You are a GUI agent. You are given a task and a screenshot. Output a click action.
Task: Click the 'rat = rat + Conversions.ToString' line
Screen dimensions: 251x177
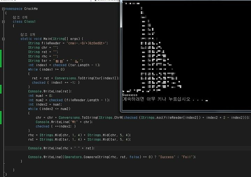coord(76,78)
